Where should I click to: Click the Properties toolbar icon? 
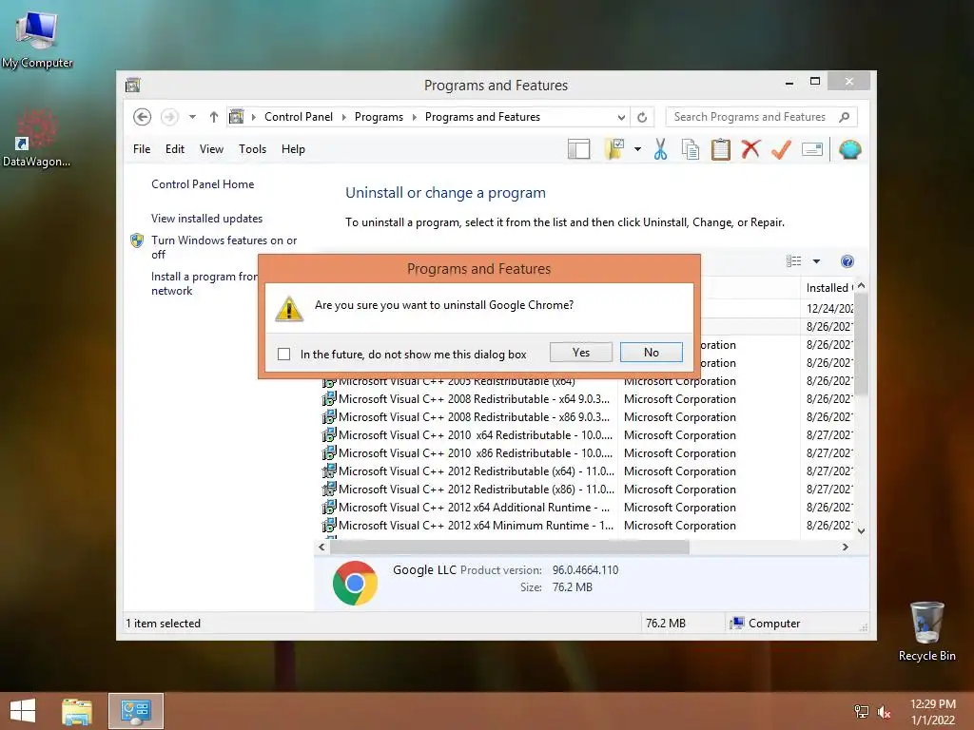[x=812, y=149]
